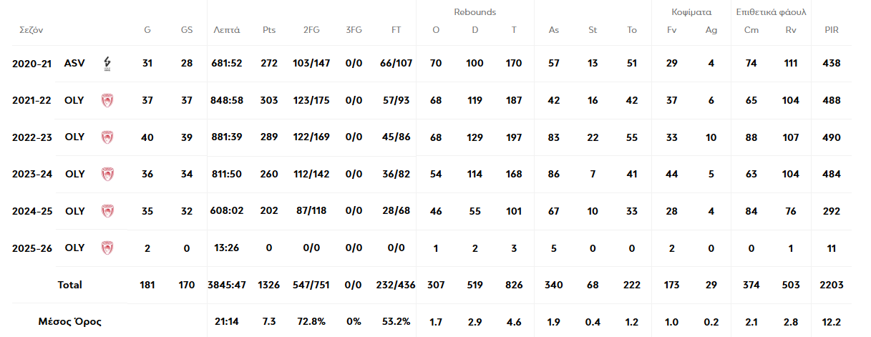
Task: Select the Μέσος Όρος row label
Action: coord(70,322)
